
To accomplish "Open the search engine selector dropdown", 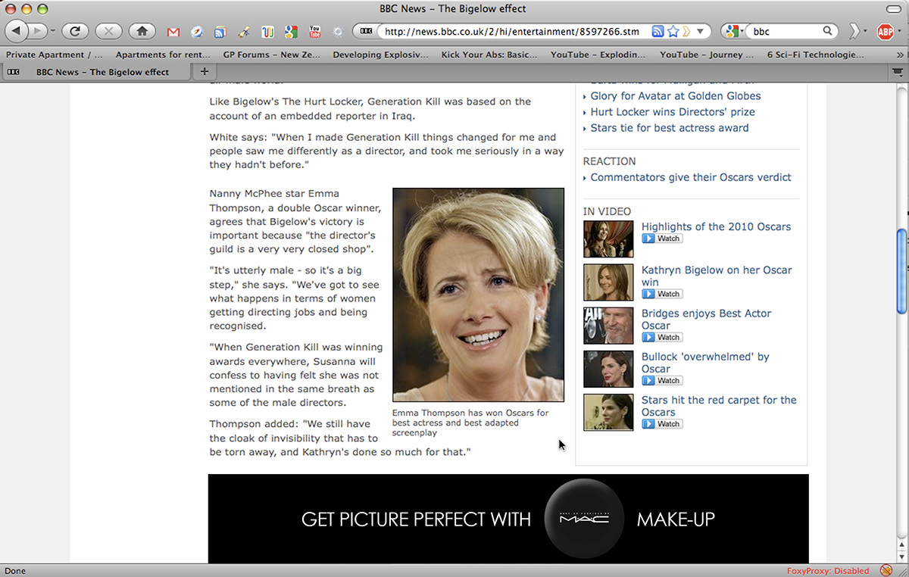I will [733, 31].
